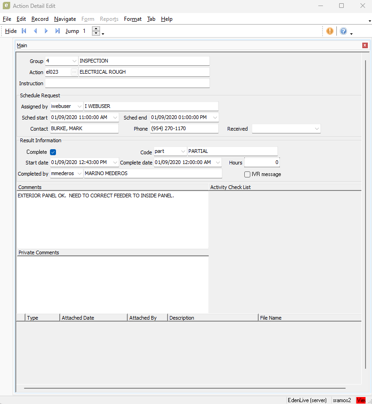The image size is (372, 404).
Task: Go to the next record
Action: [46, 31]
